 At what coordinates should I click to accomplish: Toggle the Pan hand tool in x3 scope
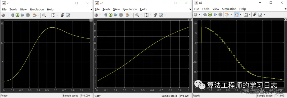pyautogui.click(x=237, y=15)
